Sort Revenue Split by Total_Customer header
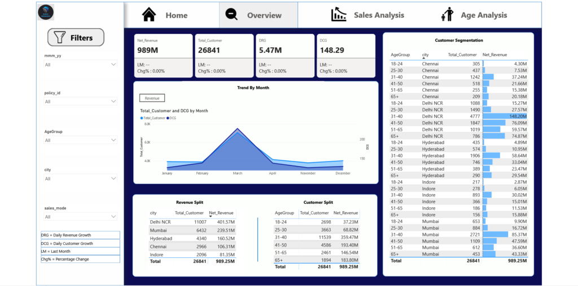The width and height of the screenshot is (578, 286). [x=189, y=213]
